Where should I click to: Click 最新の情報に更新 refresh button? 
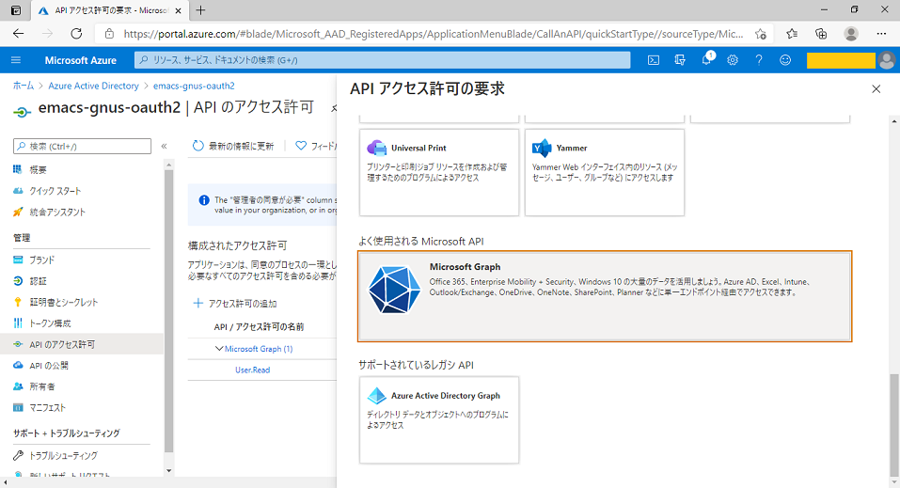click(x=233, y=147)
